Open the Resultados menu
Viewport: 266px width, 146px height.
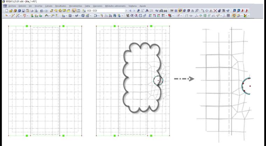(x=61, y=6)
